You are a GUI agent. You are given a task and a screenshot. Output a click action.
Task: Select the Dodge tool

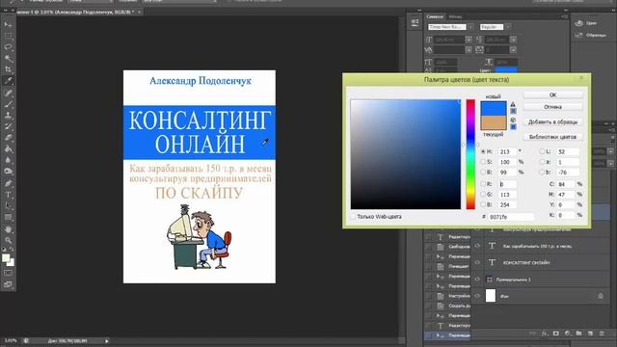[x=8, y=172]
